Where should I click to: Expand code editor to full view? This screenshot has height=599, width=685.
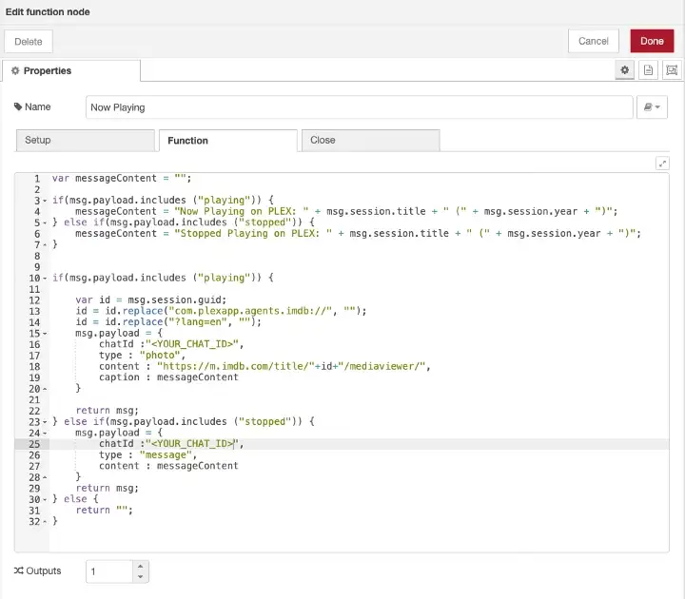pos(662,164)
